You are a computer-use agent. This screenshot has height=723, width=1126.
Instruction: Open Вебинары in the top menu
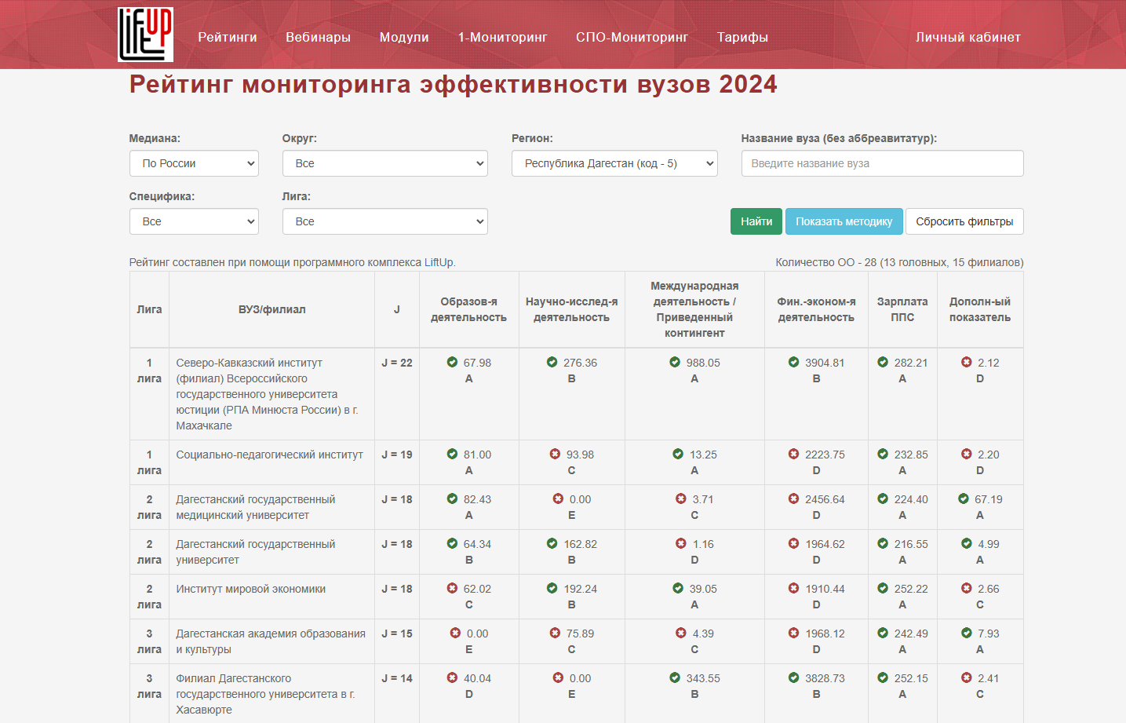click(x=318, y=37)
